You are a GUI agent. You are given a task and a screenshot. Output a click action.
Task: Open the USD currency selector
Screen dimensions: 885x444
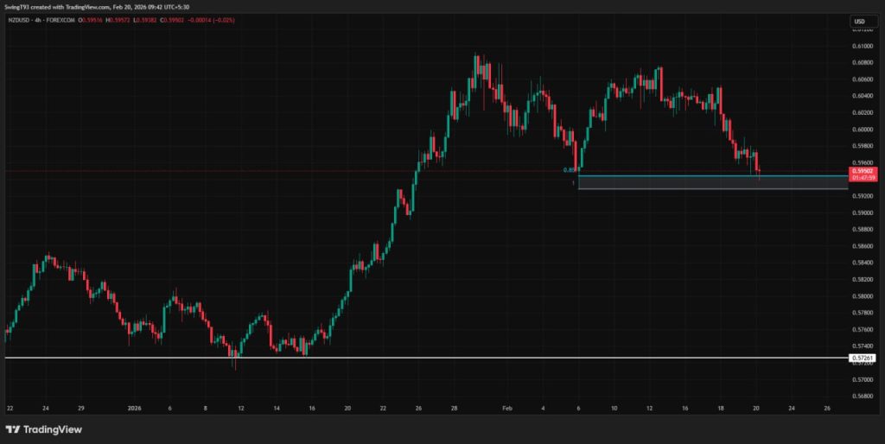[859, 22]
